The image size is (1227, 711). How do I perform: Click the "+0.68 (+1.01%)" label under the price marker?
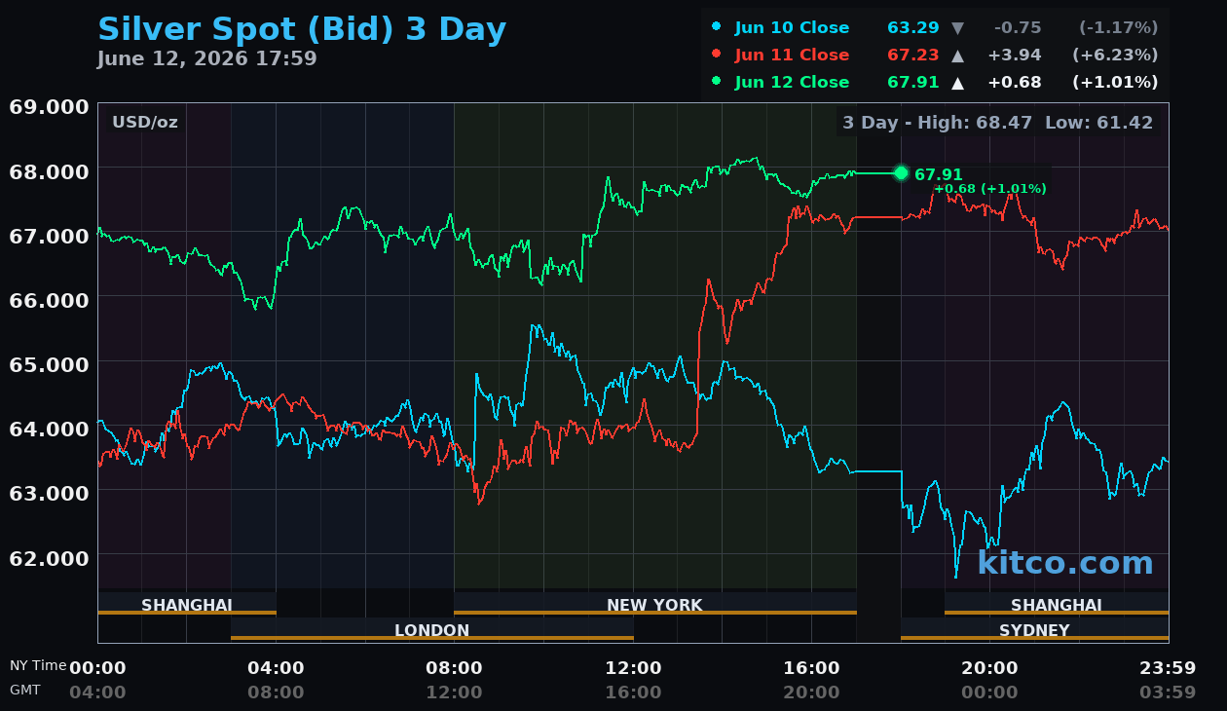990,189
